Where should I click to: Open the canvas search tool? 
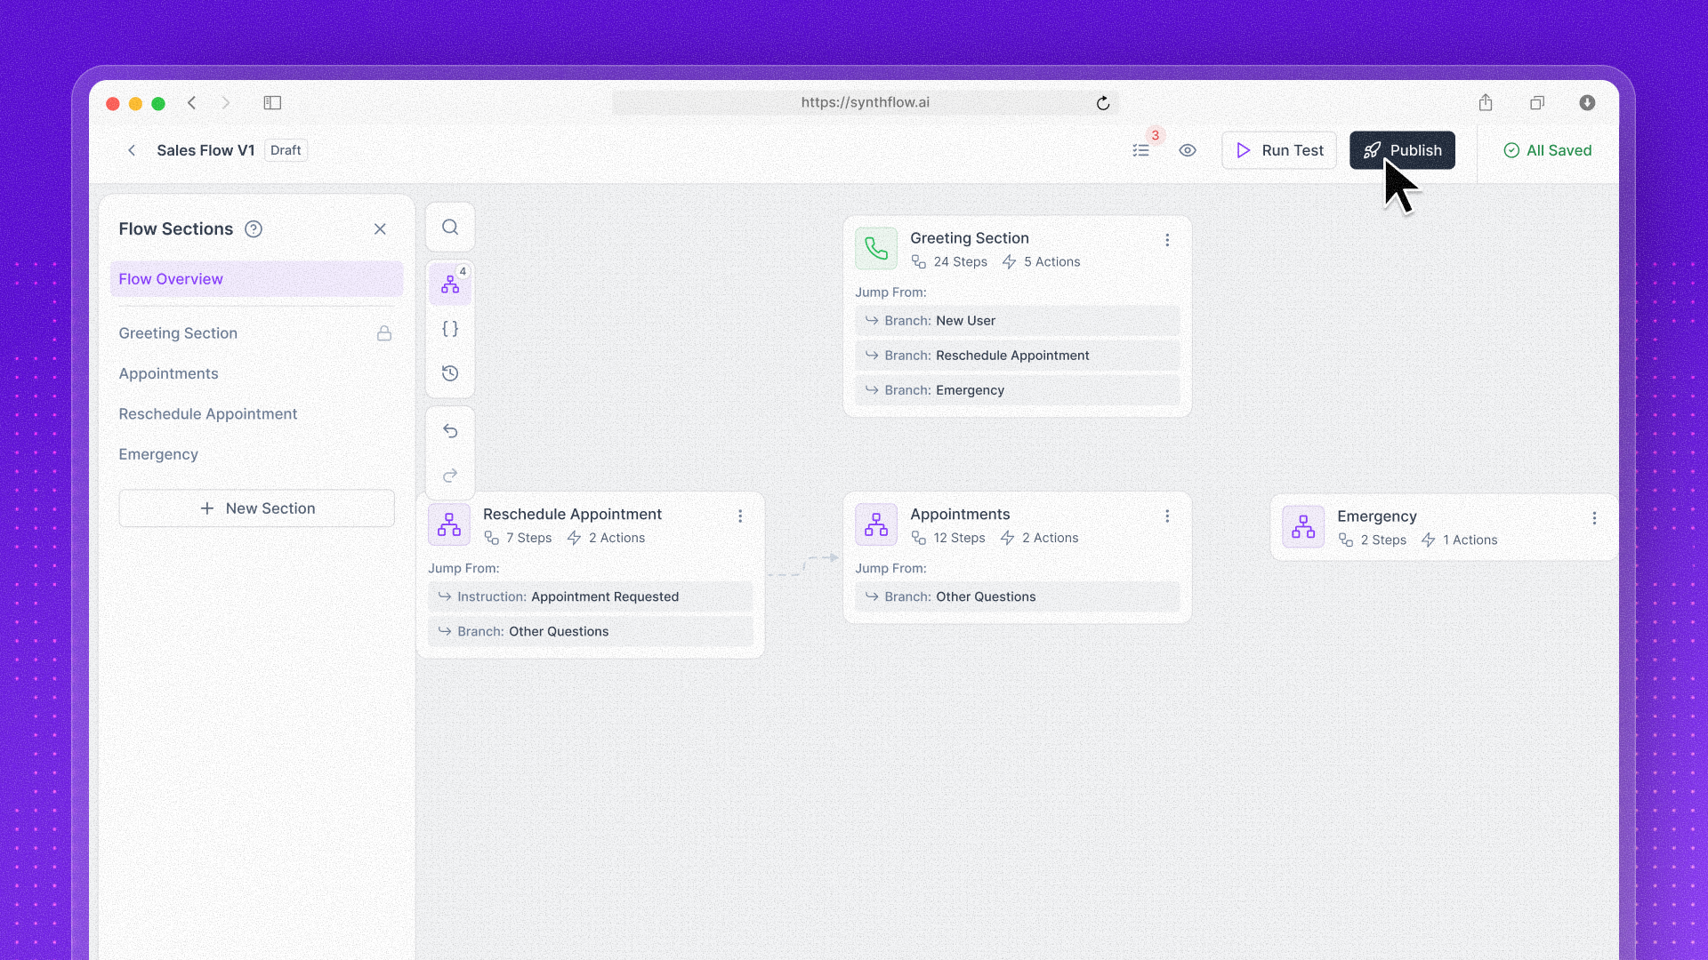coord(450,228)
